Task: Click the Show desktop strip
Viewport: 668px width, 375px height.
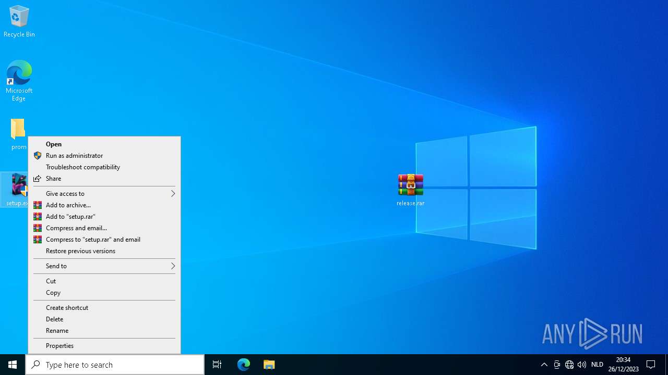Action: pyautogui.click(x=666, y=365)
